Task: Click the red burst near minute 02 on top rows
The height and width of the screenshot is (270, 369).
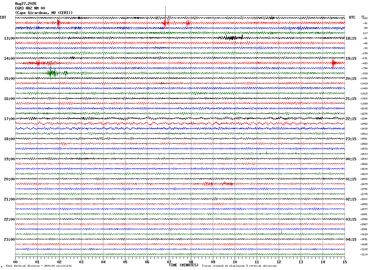Action: (58, 23)
